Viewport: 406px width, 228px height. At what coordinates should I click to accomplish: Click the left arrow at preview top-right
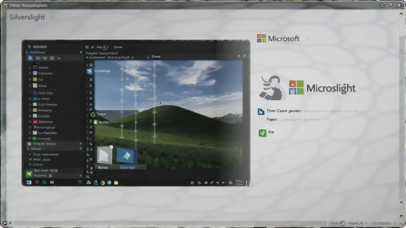[239, 56]
